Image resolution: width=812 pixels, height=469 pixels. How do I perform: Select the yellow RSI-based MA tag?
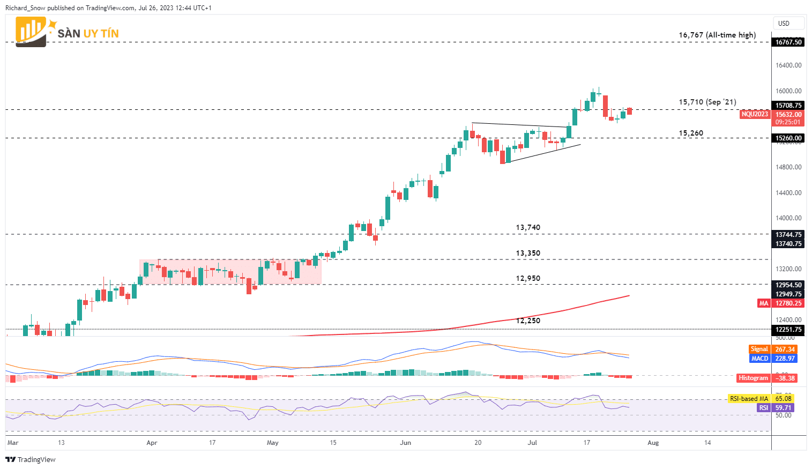tap(749, 398)
